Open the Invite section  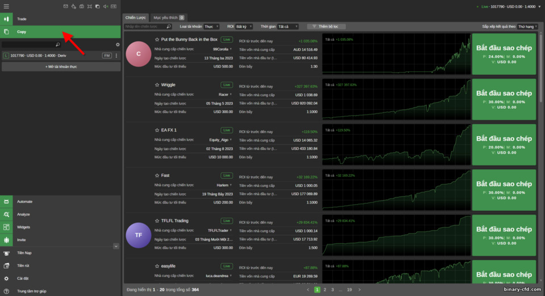(x=61, y=240)
